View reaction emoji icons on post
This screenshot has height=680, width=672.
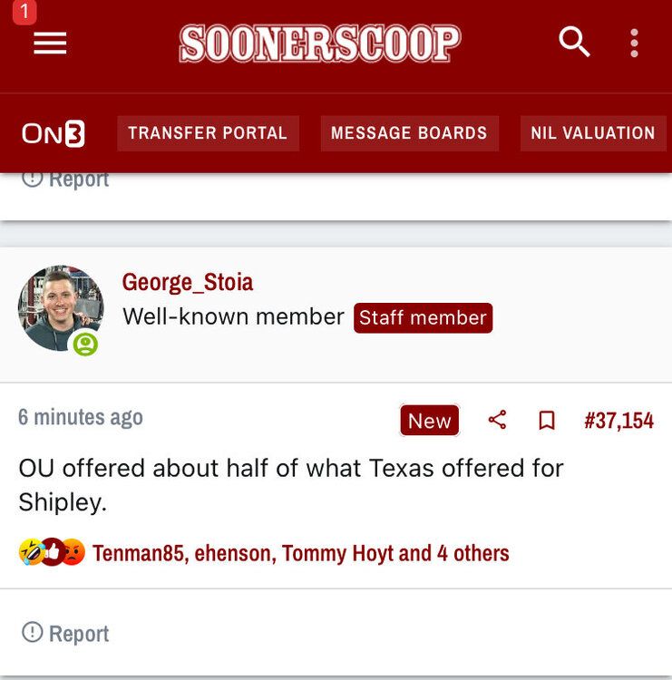52,552
